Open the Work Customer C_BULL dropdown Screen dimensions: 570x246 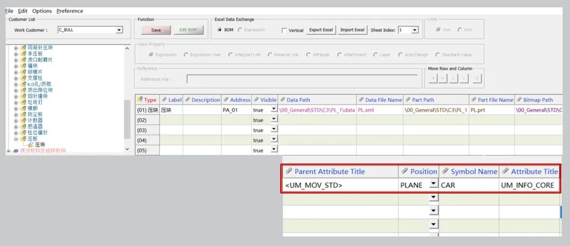tap(119, 30)
